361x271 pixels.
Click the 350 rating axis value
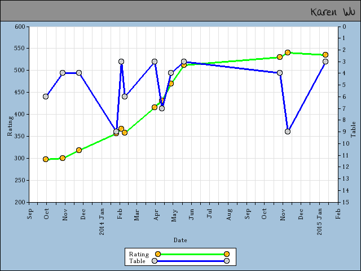point(20,137)
